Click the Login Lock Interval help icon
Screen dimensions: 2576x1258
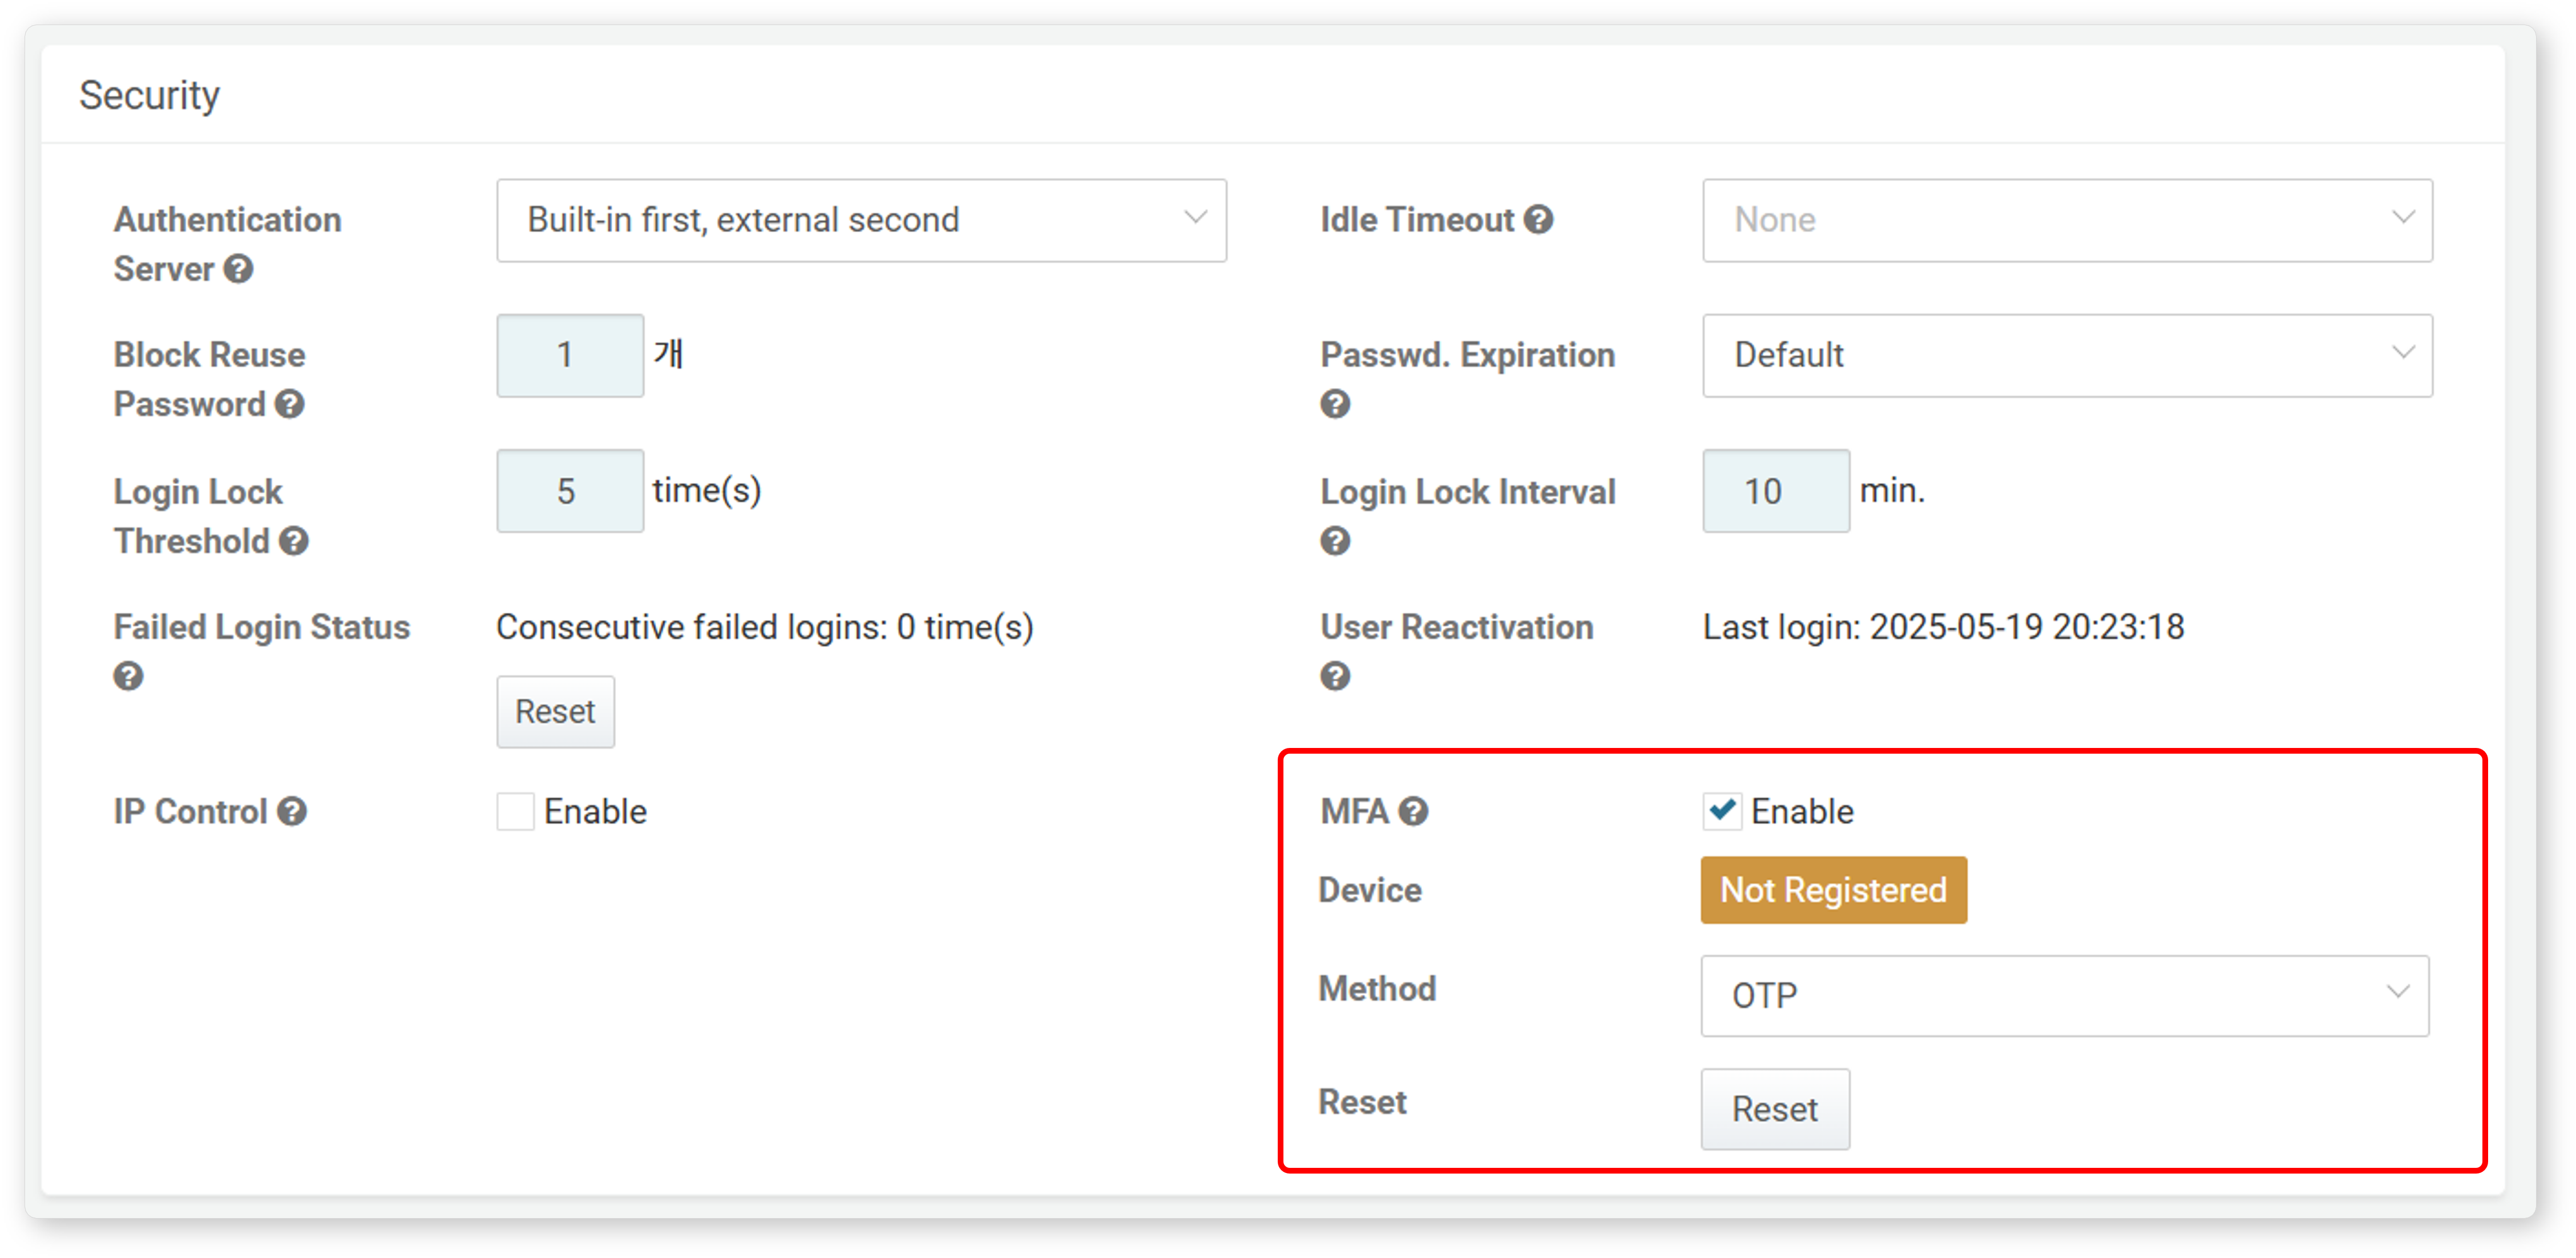pos(1335,541)
